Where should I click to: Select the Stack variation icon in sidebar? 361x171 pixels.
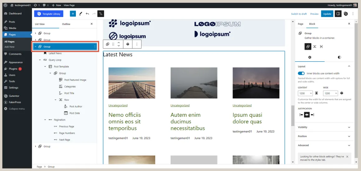click(x=321, y=46)
